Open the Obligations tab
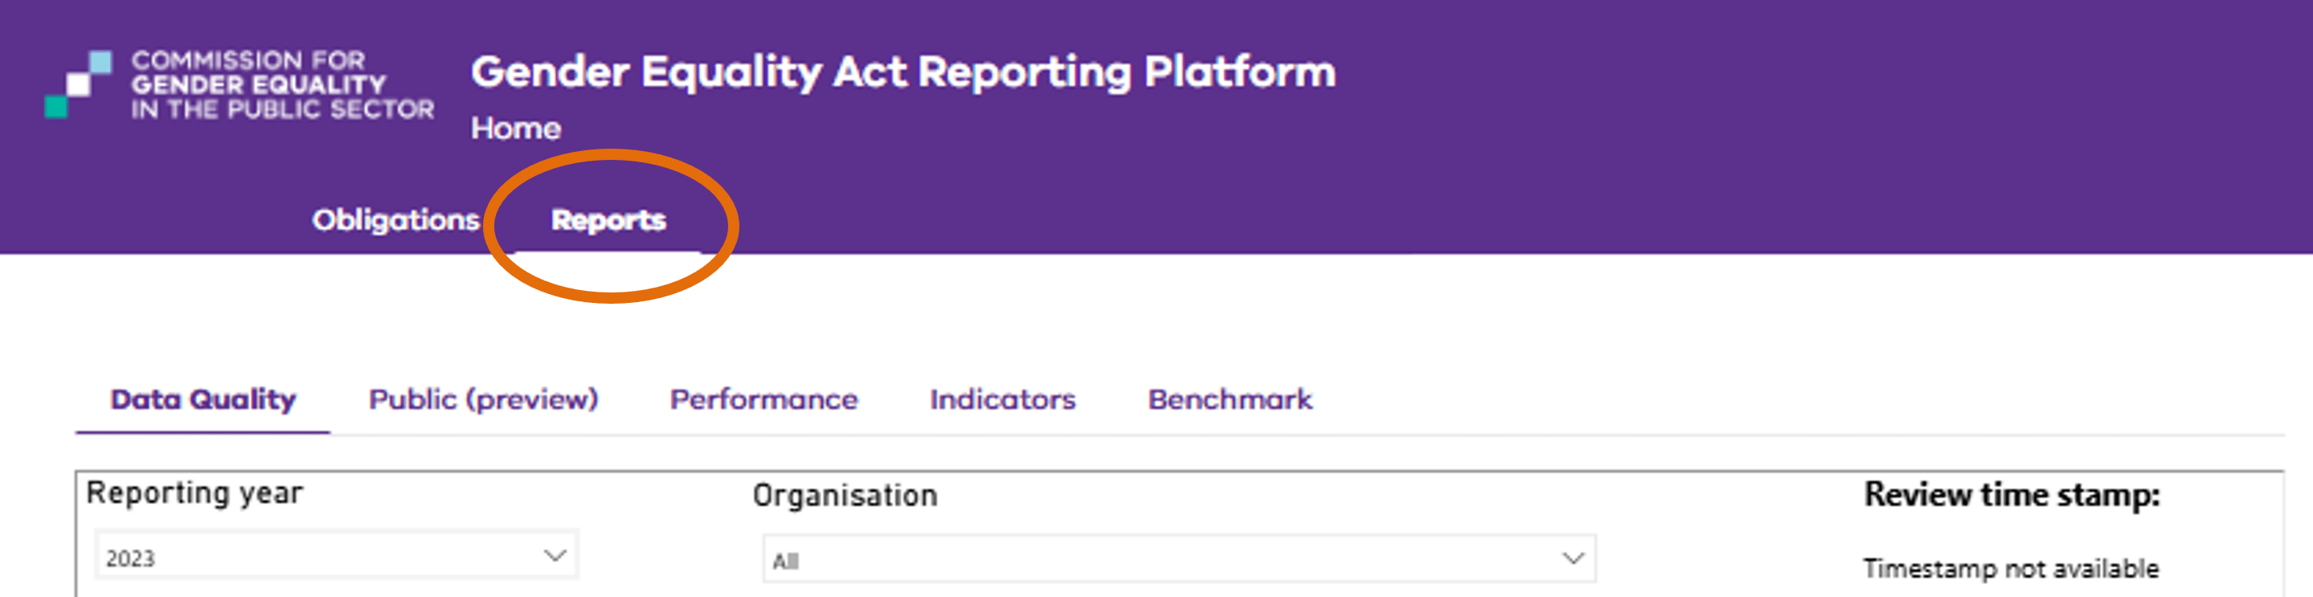This screenshot has height=597, width=2313. [396, 219]
